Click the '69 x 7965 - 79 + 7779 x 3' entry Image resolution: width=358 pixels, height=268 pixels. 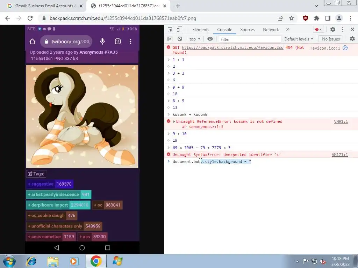[201, 148]
